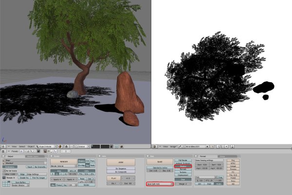Select the Script context icon in Panels

pos(25,151)
